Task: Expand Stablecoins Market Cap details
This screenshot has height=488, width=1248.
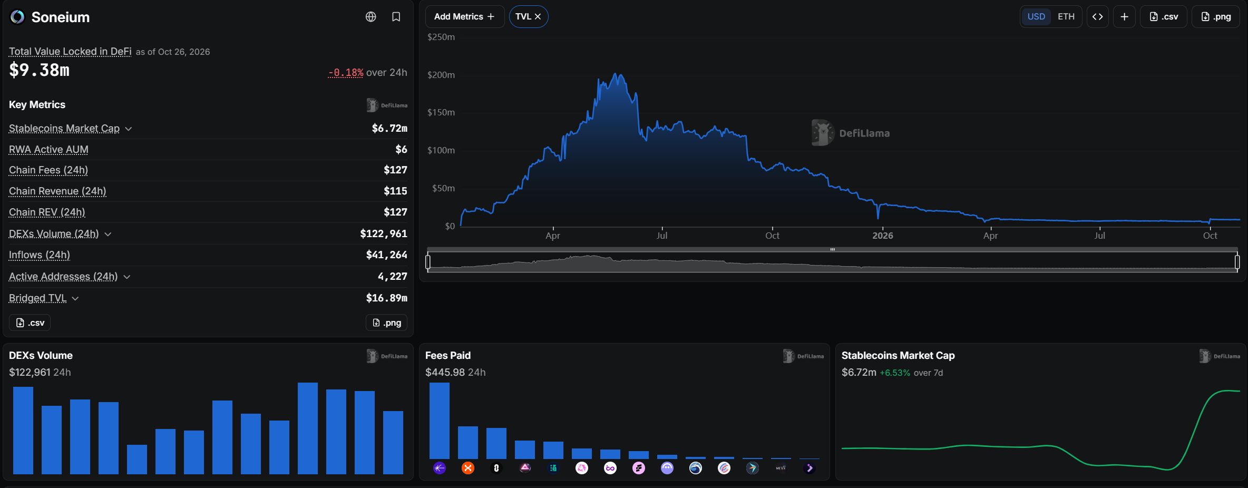Action: pos(129,129)
